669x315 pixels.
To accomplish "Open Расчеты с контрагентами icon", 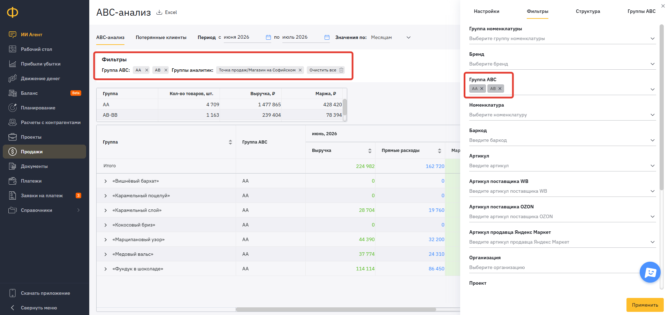I will click(13, 122).
